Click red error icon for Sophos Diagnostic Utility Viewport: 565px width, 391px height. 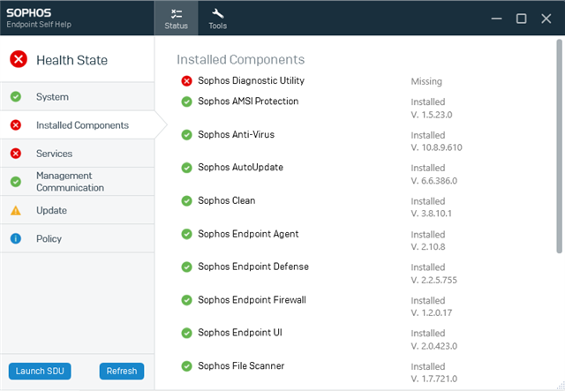(x=186, y=80)
